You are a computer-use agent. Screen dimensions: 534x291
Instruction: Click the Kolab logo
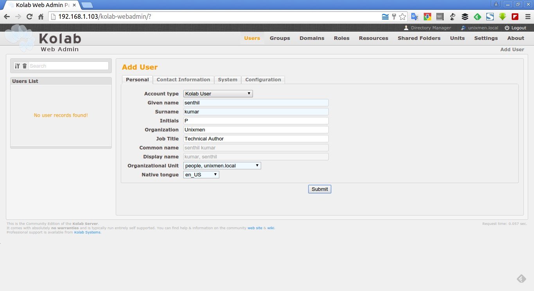coord(43,38)
